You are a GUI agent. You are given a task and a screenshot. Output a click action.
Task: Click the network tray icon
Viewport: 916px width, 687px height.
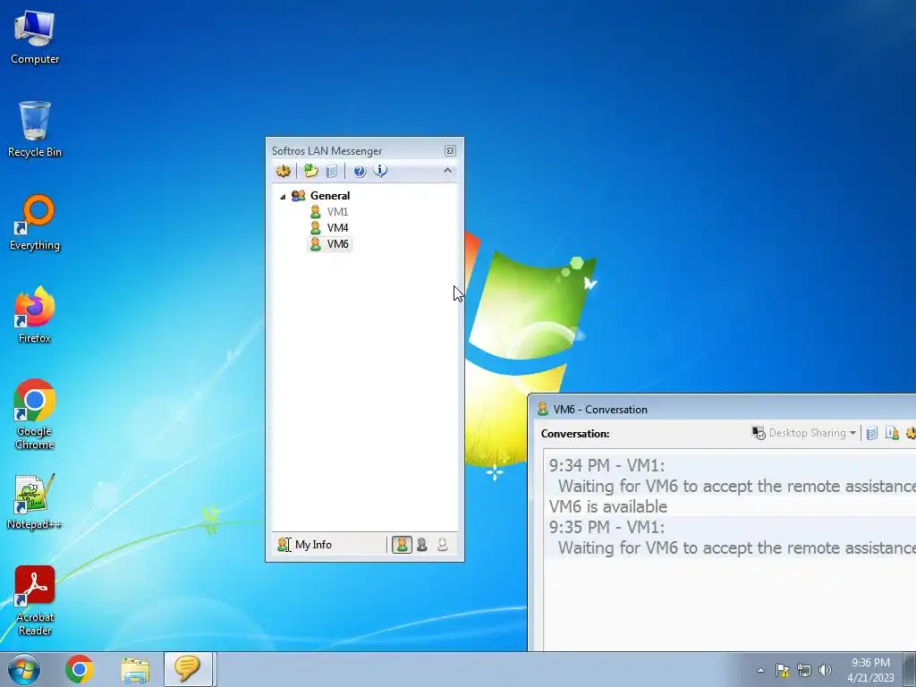804,670
